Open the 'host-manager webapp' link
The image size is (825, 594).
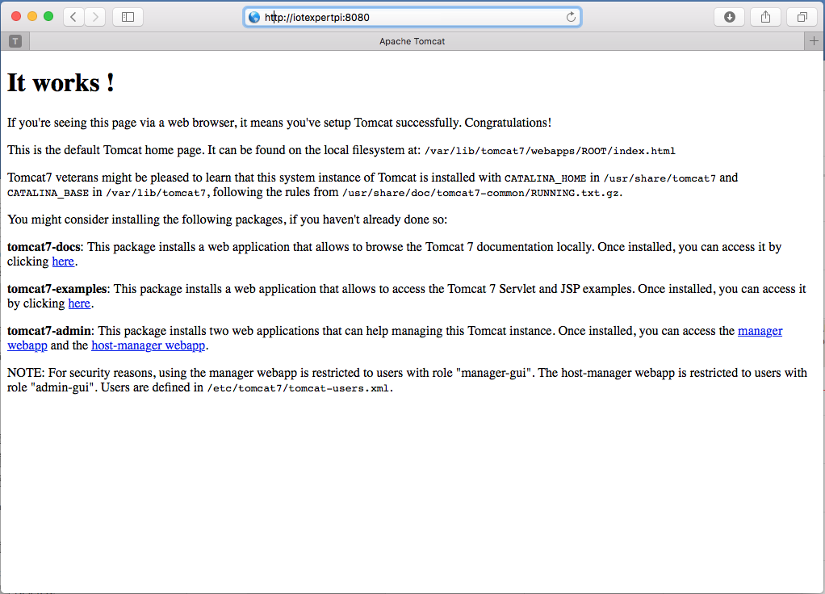point(148,345)
